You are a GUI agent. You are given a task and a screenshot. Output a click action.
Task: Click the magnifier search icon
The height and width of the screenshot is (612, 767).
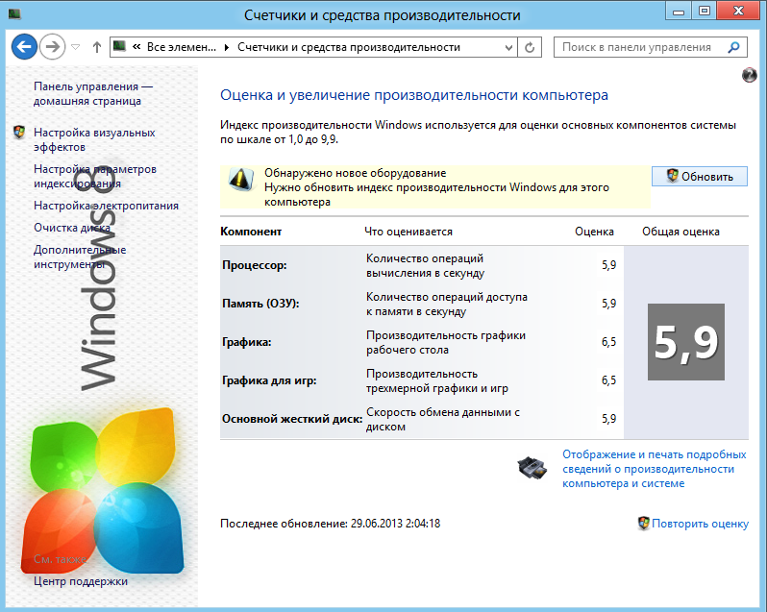click(733, 47)
